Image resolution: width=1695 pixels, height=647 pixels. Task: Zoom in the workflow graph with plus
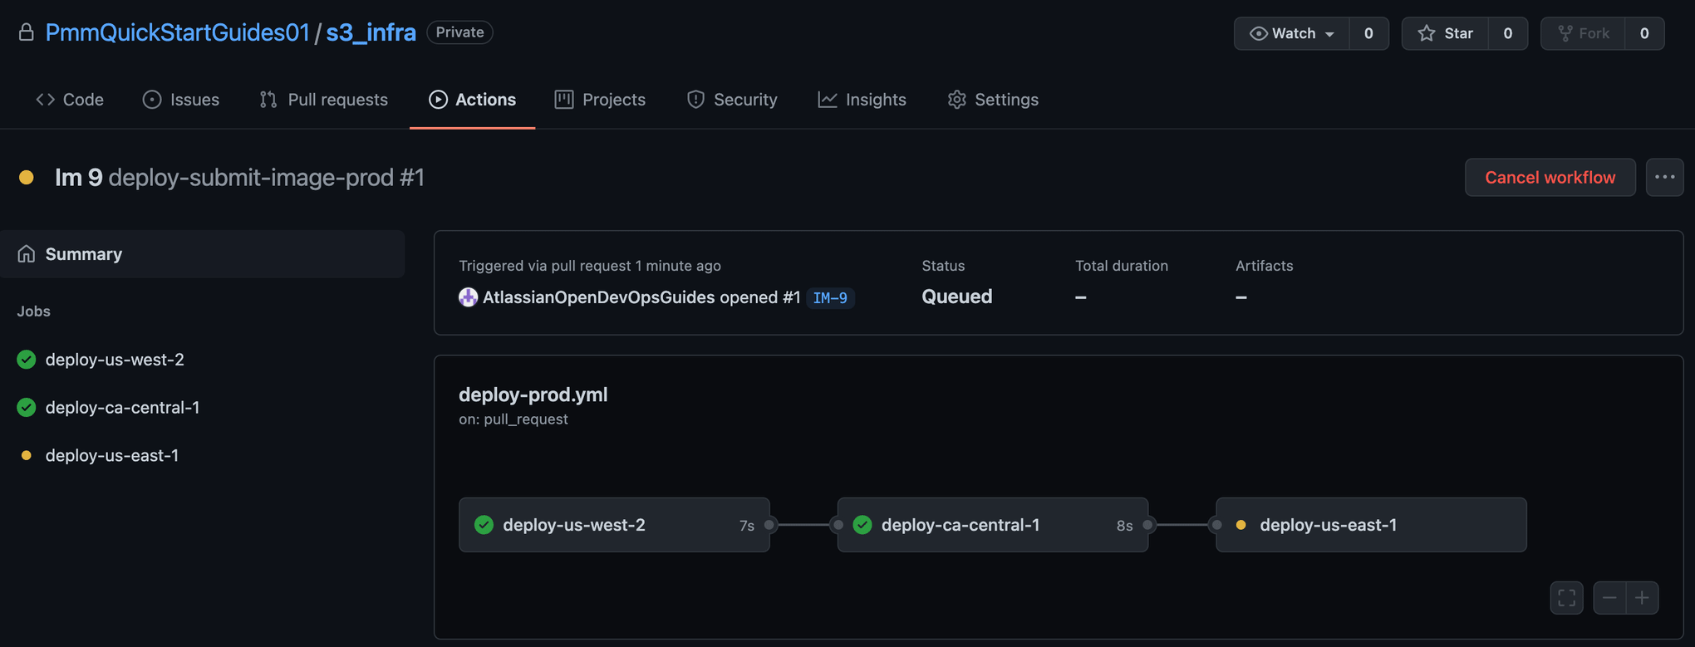[1642, 598]
